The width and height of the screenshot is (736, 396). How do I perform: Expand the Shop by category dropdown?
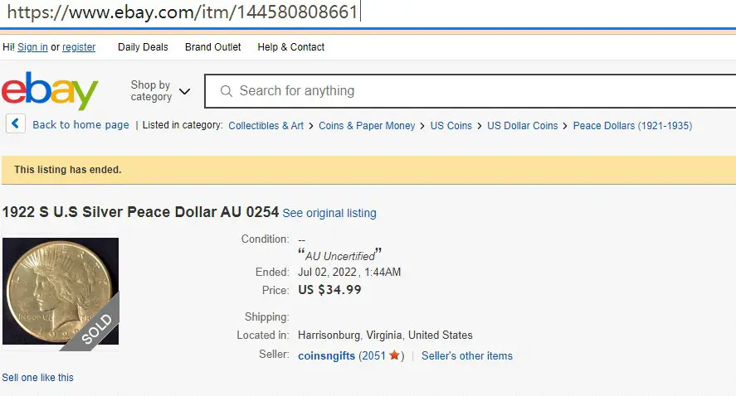[x=160, y=90]
